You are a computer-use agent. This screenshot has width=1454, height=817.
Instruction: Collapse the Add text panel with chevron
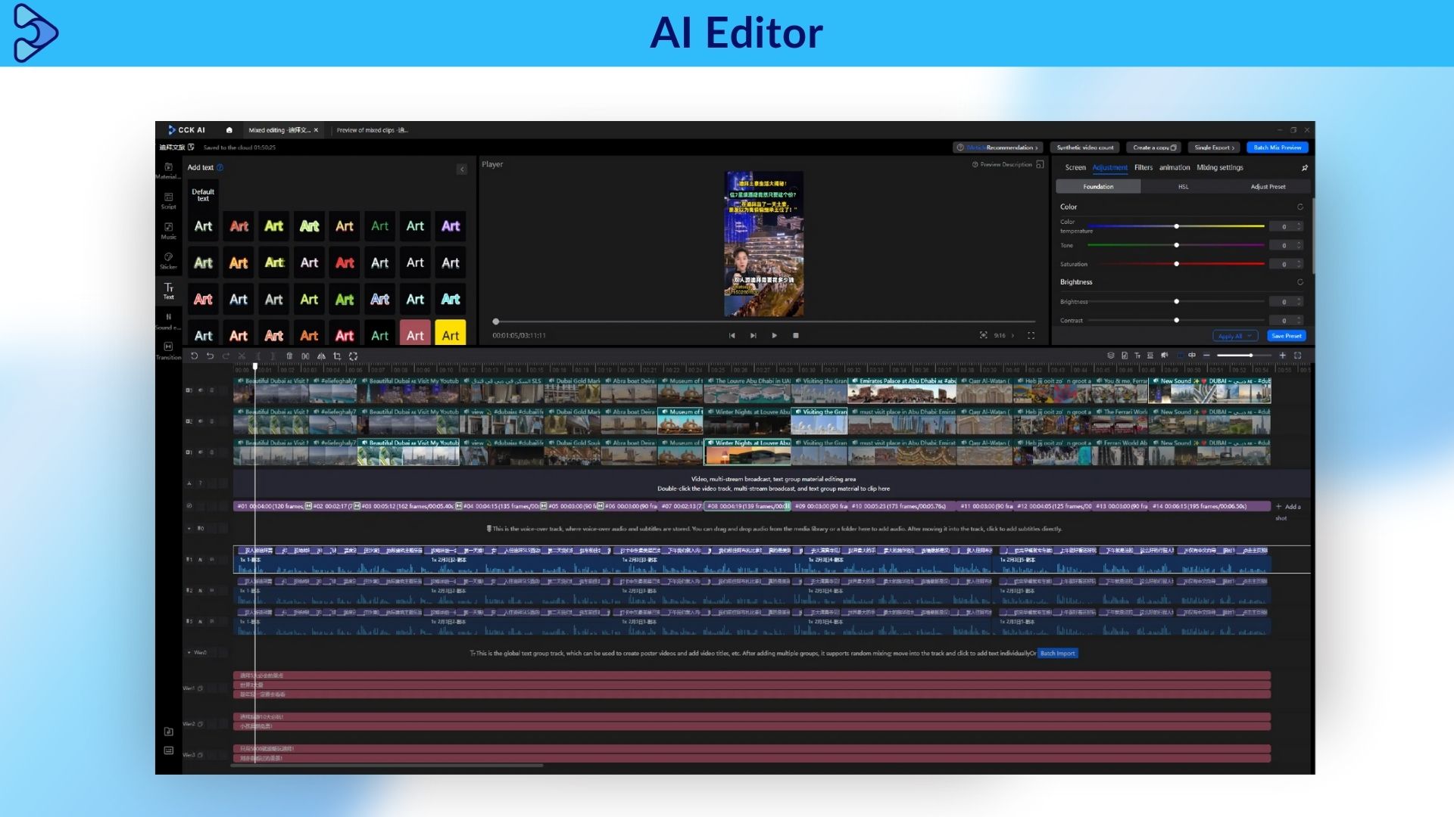point(462,169)
